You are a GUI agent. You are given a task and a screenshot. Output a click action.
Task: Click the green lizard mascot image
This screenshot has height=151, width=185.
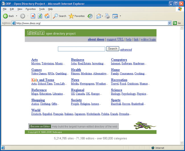(145, 125)
